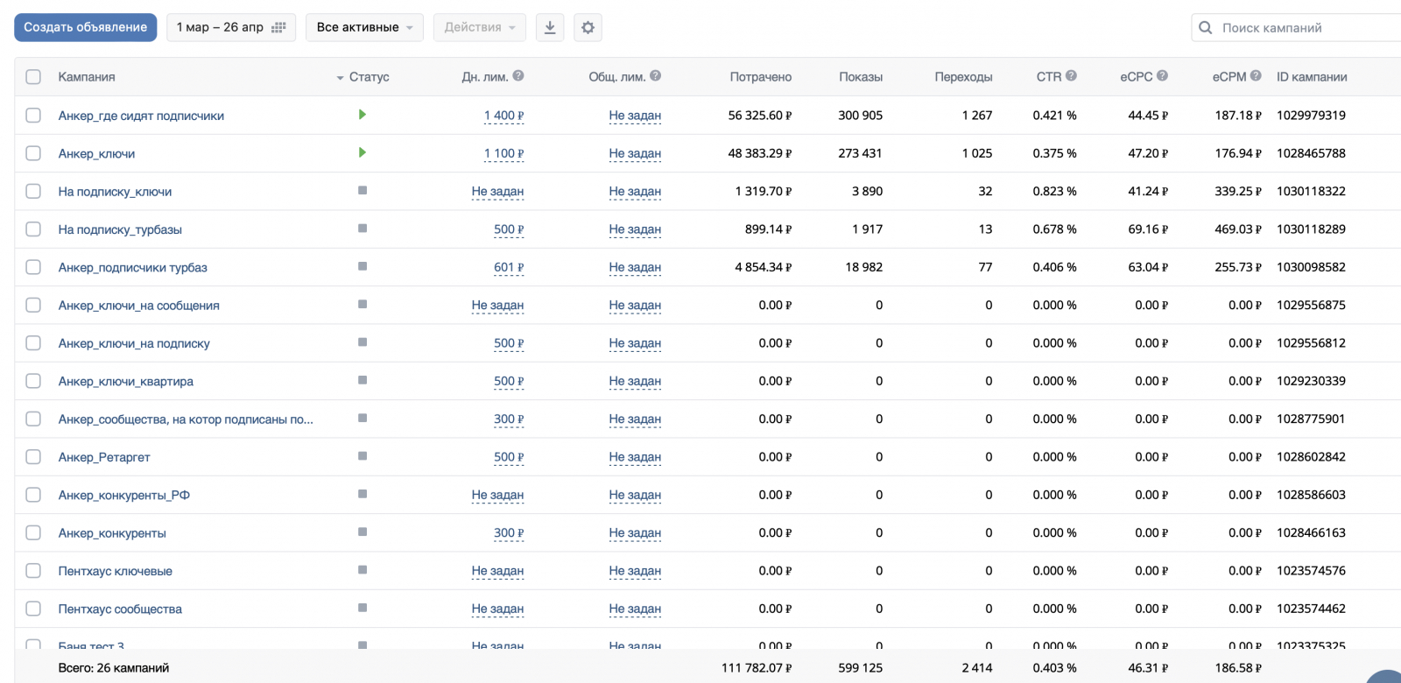Image resolution: width=1401 pixels, height=683 pixels.
Task: Open the settings gear icon
Action: point(588,27)
